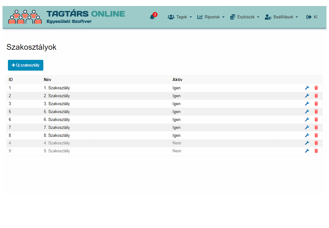The height and width of the screenshot is (228, 329).
Task: Delete 2. Szakosztály using its trash icon
Action: (x=316, y=96)
